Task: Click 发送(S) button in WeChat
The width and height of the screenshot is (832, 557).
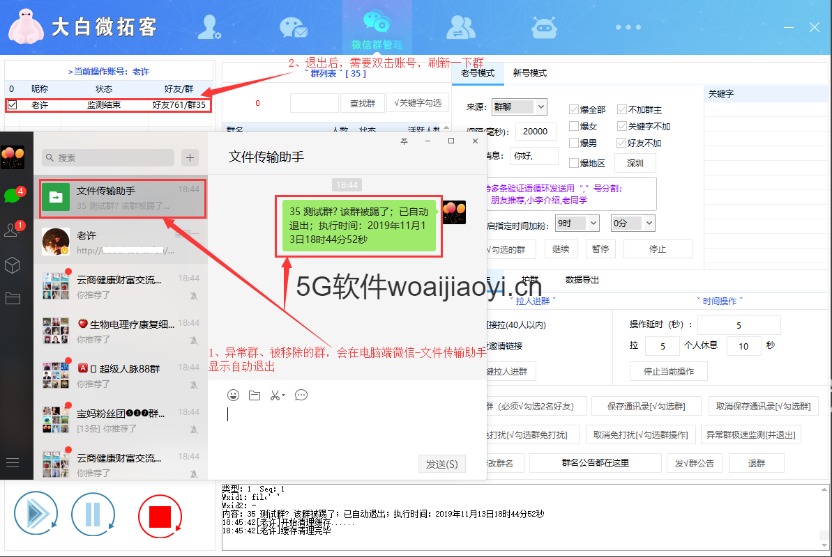Action: pos(442,464)
